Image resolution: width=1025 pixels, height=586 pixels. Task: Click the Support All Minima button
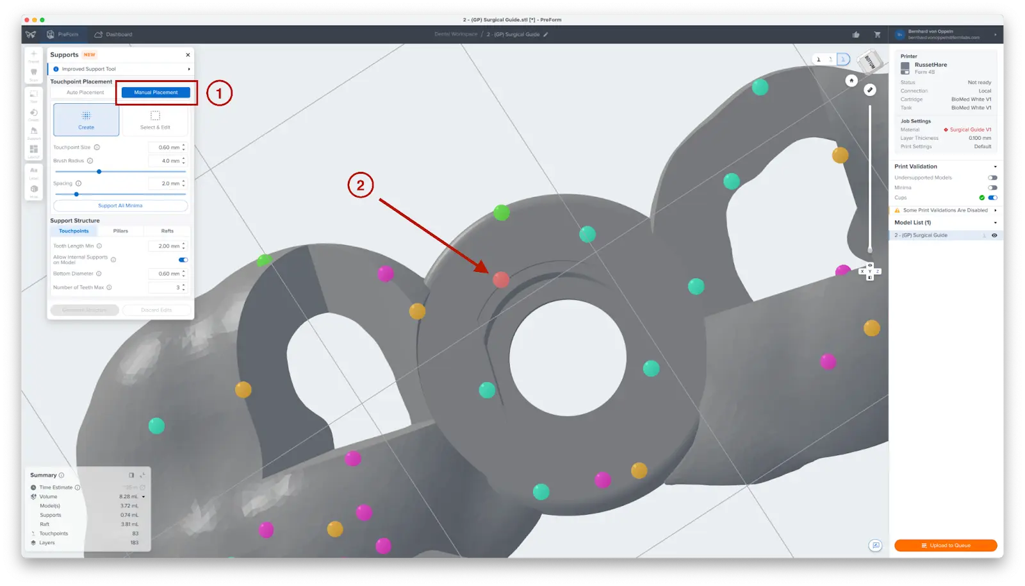(x=119, y=205)
